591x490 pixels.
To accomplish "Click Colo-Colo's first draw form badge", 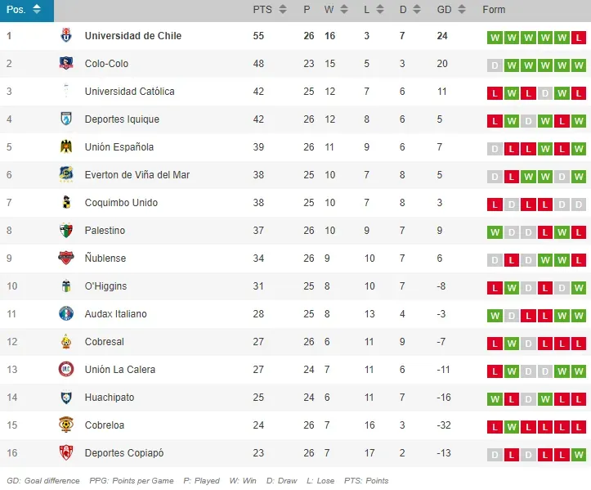I will click(x=494, y=65).
